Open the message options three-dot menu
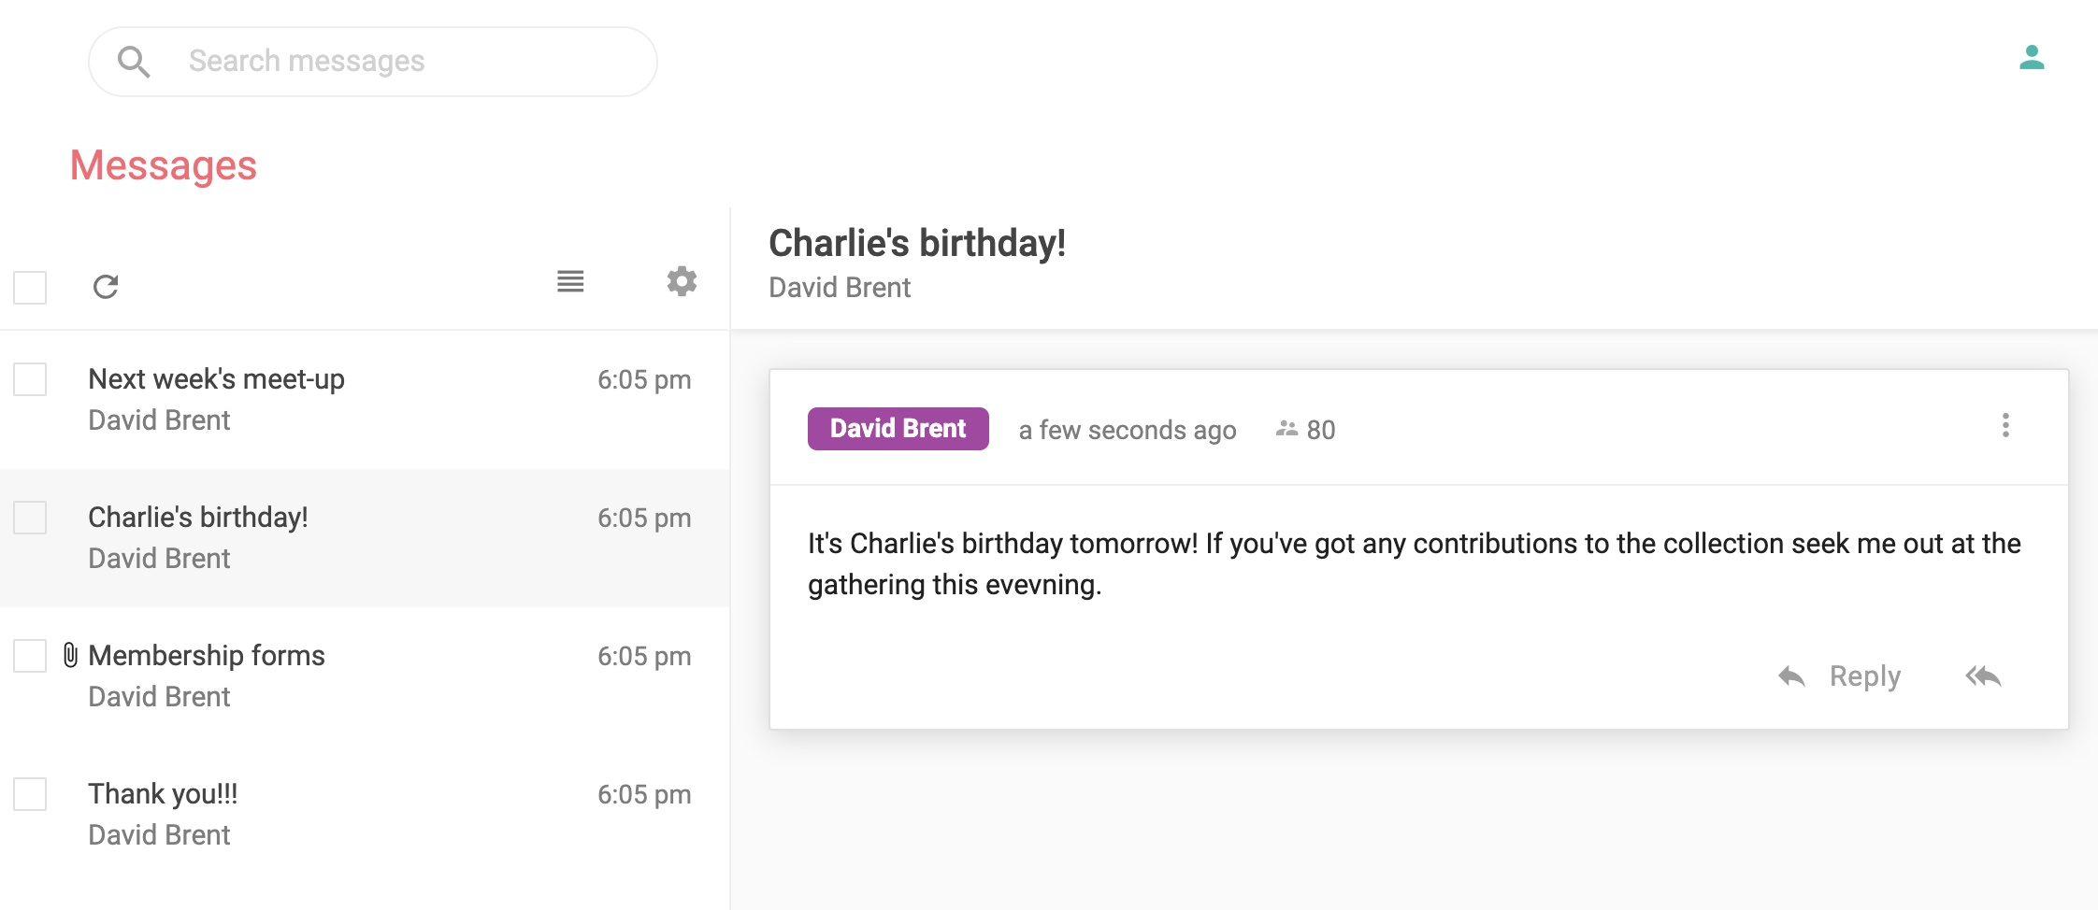Viewport: 2098px width, 910px height. [x=2005, y=426]
